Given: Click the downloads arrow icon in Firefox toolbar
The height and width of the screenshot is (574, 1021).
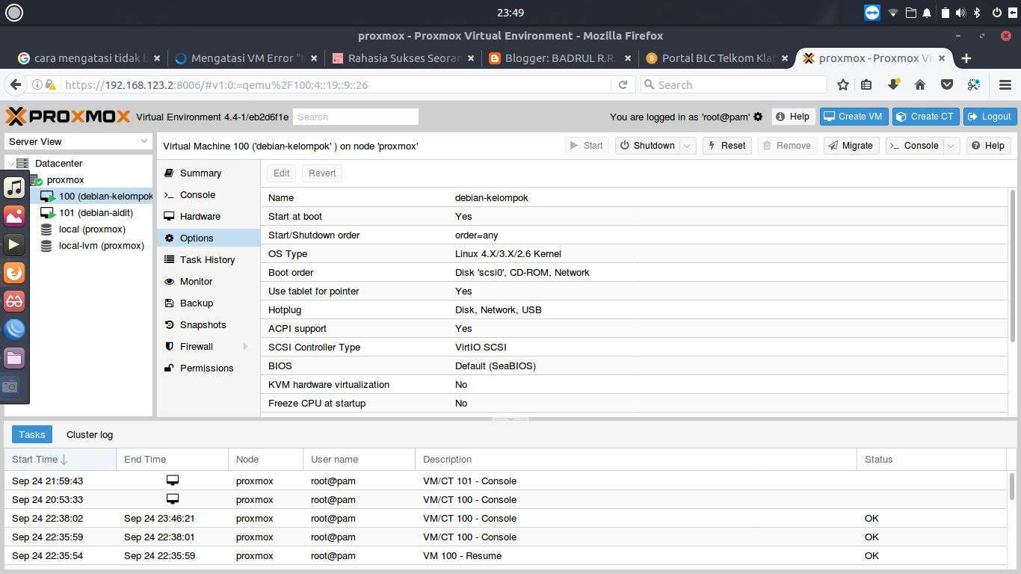Looking at the screenshot, I should (x=893, y=84).
